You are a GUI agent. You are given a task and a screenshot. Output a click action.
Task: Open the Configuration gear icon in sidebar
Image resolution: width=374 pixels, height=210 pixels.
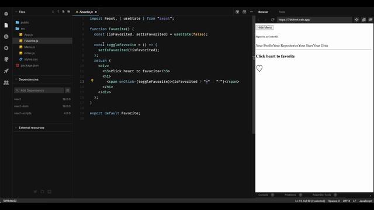[x=6, y=48]
